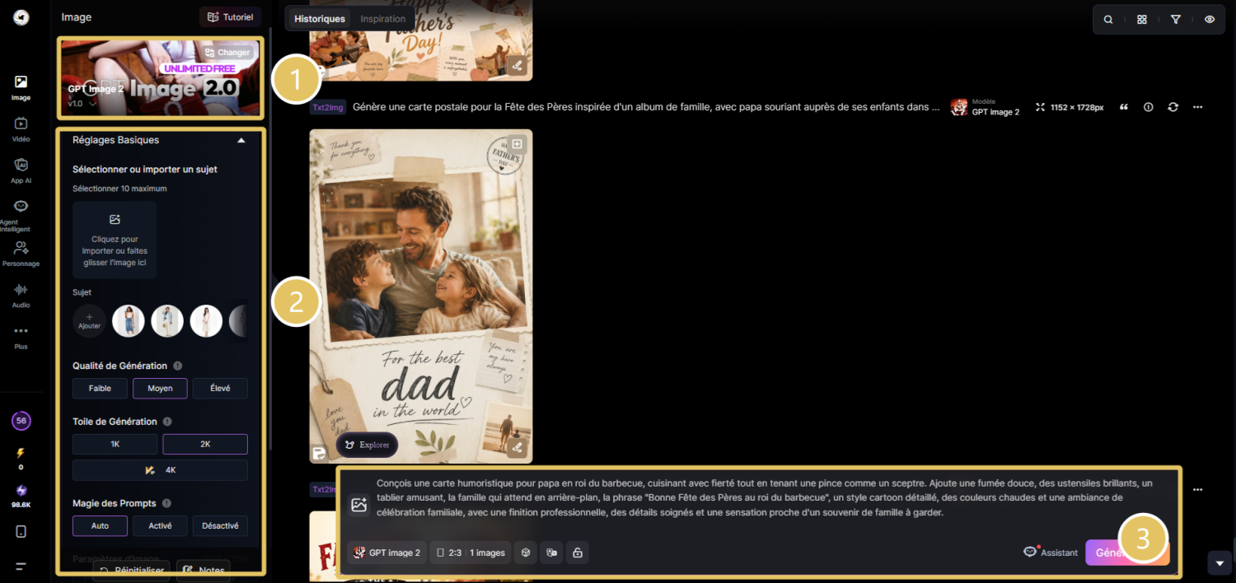Click the yellow lightning credits icon

tap(21, 453)
